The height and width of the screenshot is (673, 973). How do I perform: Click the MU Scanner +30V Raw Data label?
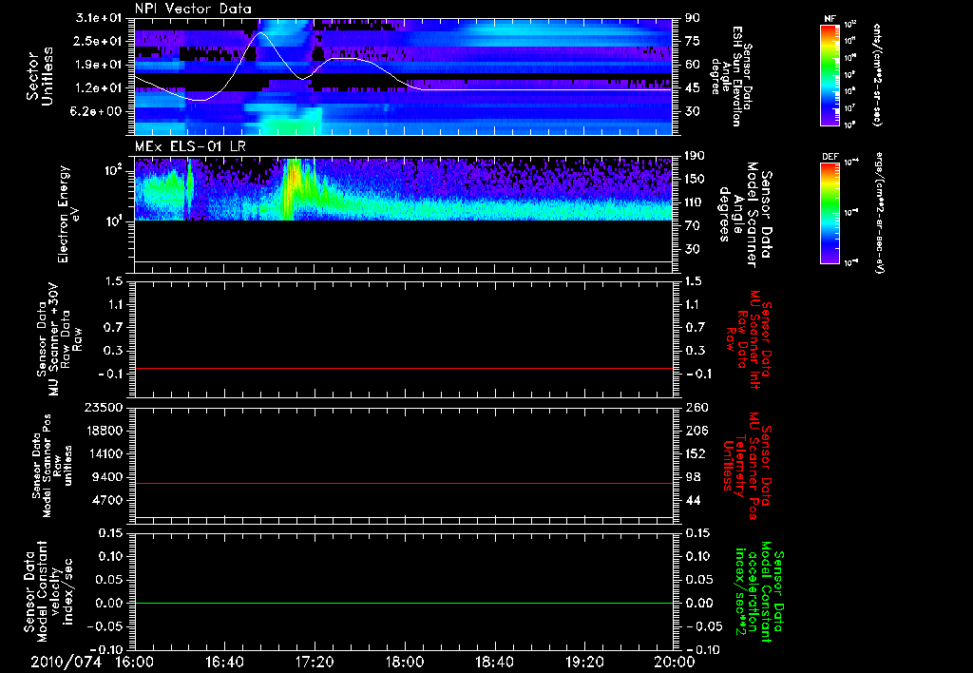pyautogui.click(x=60, y=338)
